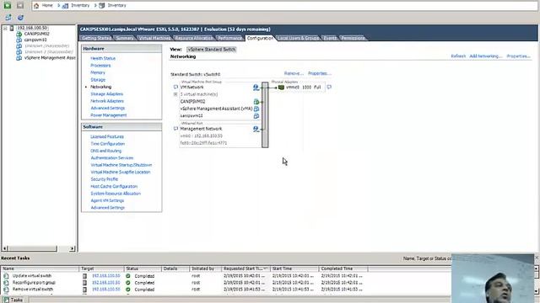This screenshot has height=303, width=540.
Task: Click the VM icon beside canipsvm10 in tree
Action: 19,40
